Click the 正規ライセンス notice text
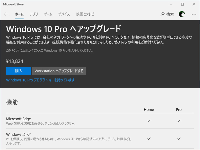Viewport: 200px width, 150px height. coord(49,51)
